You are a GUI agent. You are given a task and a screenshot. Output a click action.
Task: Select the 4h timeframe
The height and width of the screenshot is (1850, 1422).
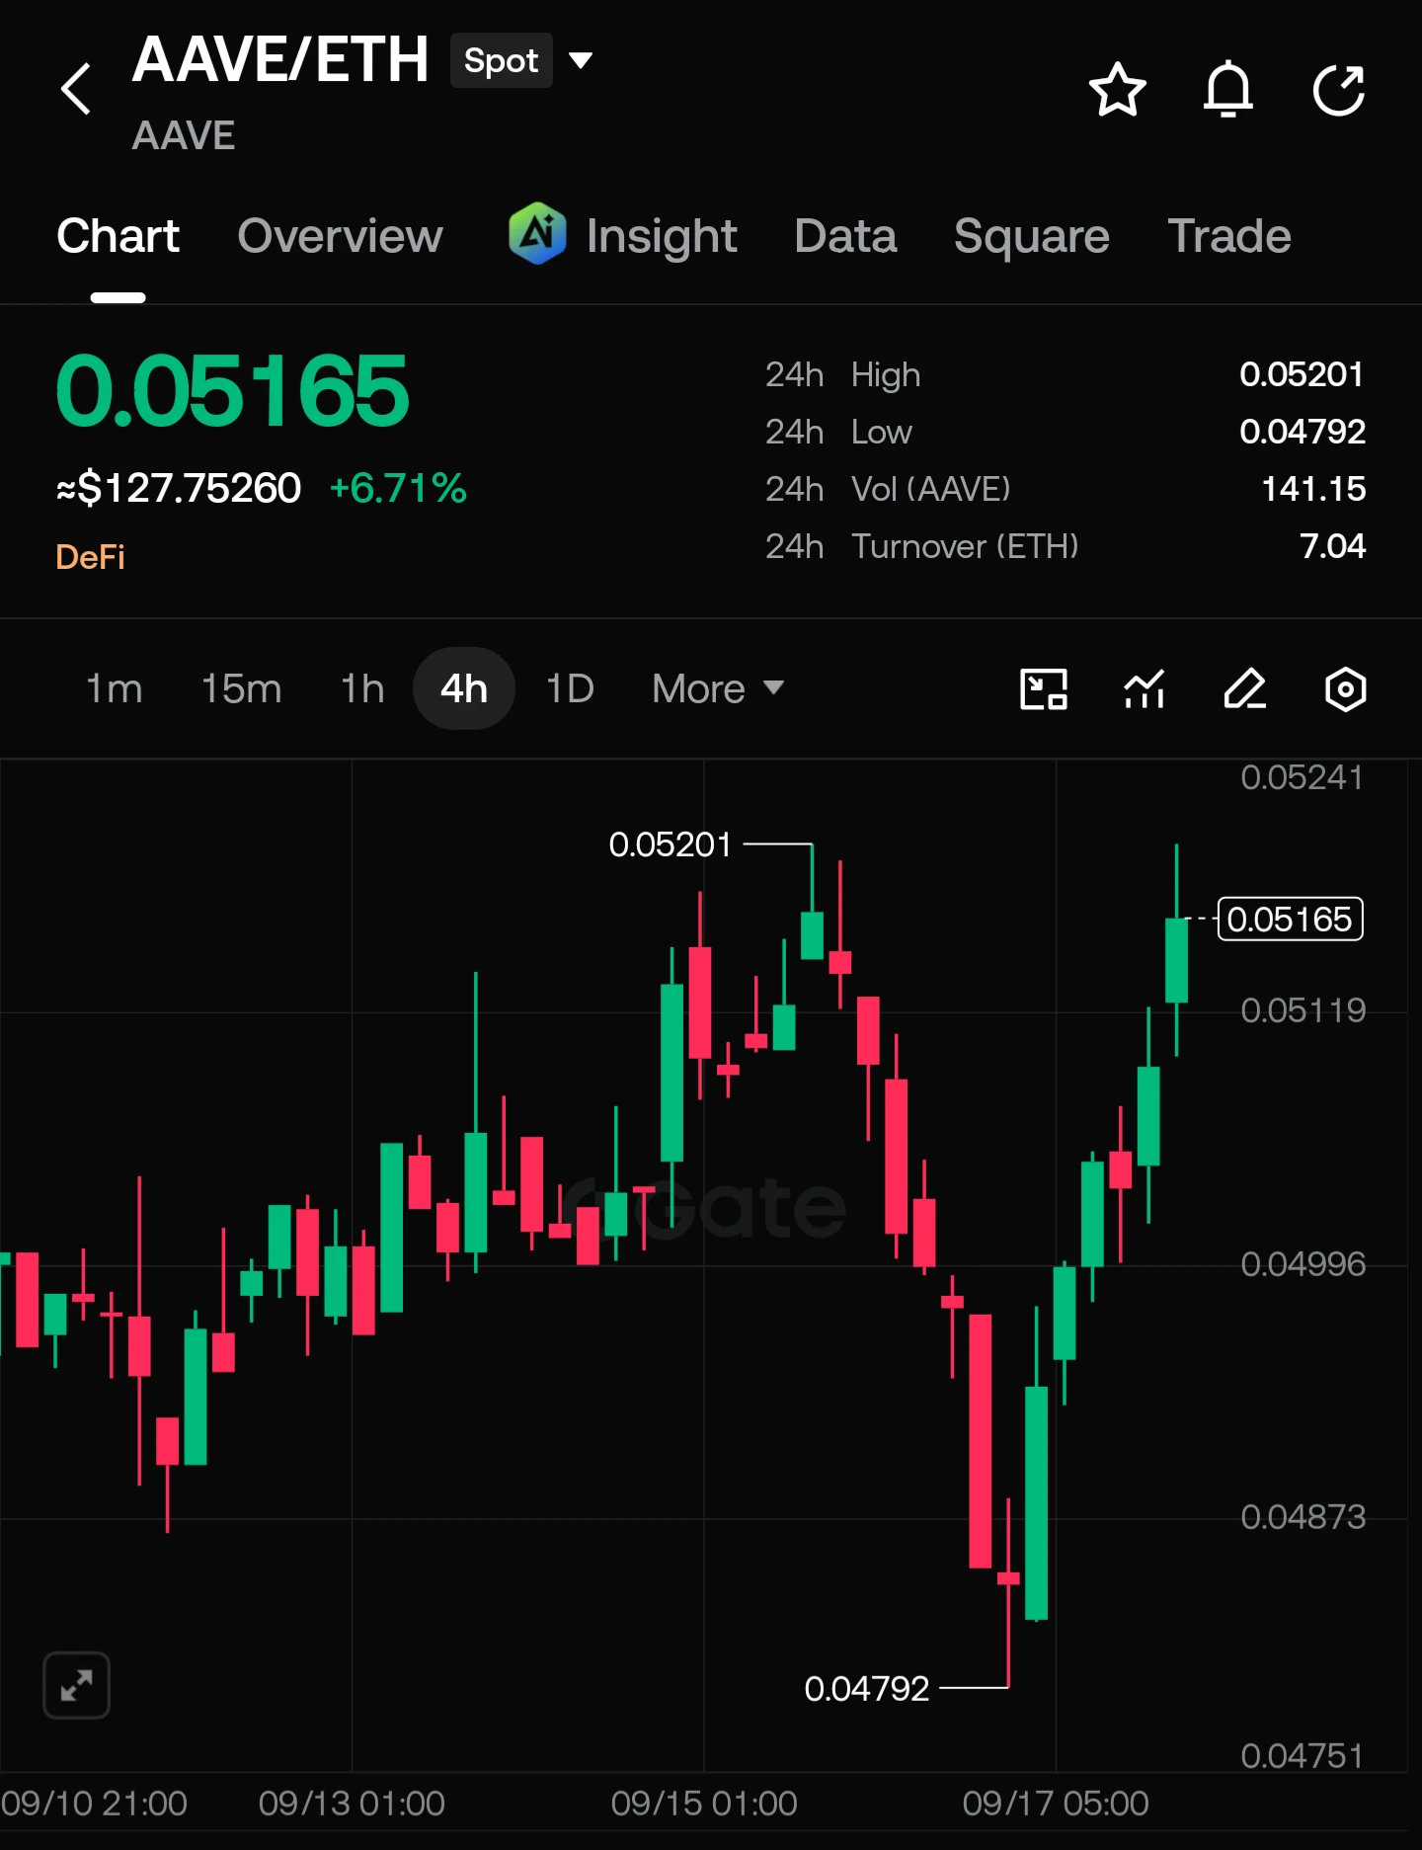[464, 688]
